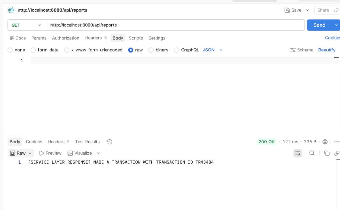
Task: Send the GET request
Action: (320, 25)
